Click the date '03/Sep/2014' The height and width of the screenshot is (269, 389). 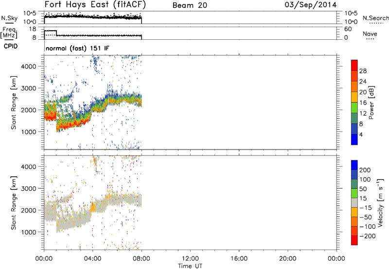[311, 5]
